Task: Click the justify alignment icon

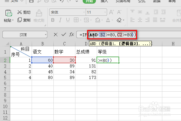Action: 155,20
